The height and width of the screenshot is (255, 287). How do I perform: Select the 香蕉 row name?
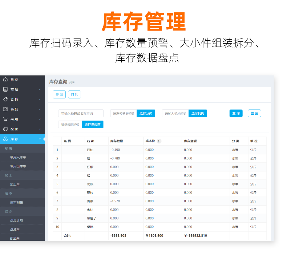click(x=90, y=201)
